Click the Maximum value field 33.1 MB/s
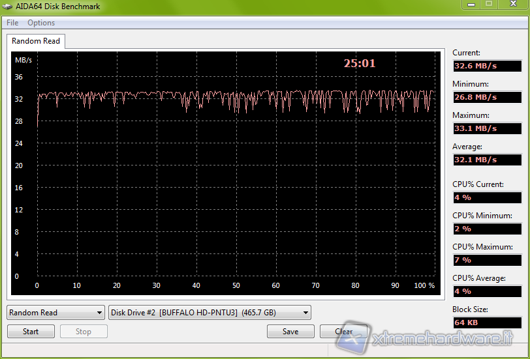Screen dimensions: 530x359 (487, 128)
